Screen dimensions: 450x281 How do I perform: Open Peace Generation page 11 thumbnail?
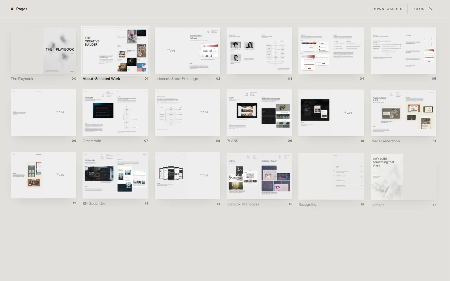[403, 113]
